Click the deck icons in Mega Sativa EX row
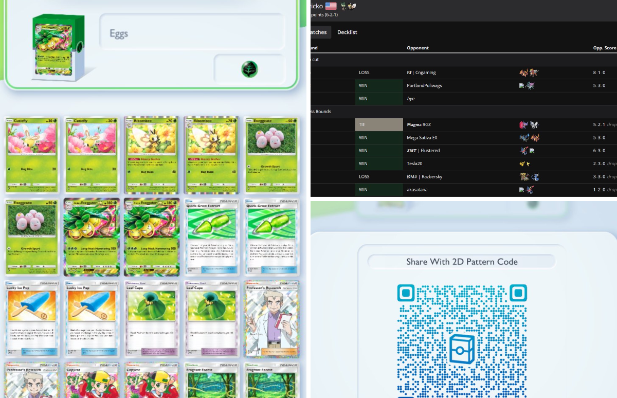This screenshot has width=617, height=398. click(529, 138)
